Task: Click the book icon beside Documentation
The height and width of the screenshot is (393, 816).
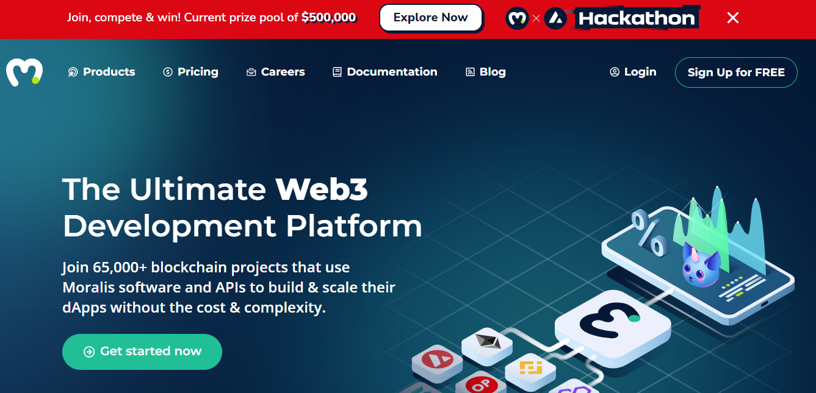Action: click(337, 72)
